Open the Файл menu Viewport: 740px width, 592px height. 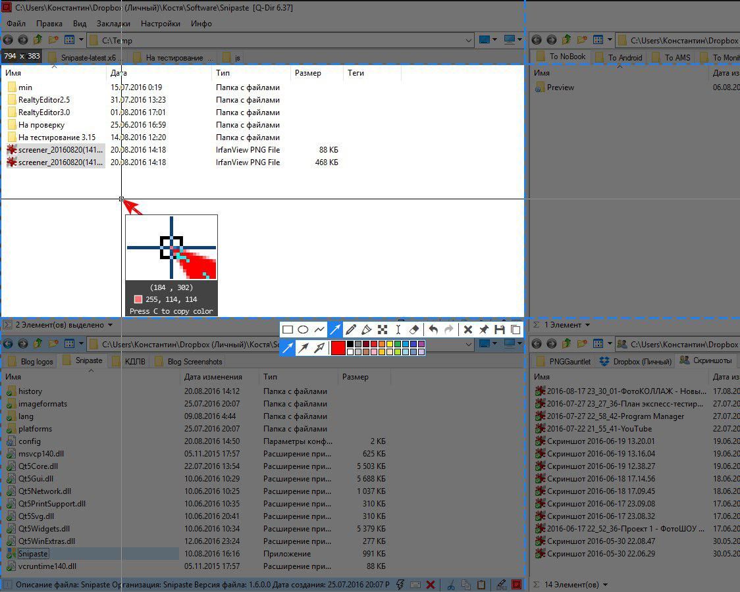pyautogui.click(x=16, y=23)
